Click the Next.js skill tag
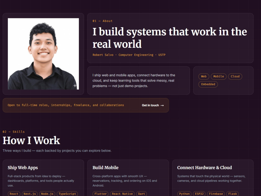Image resolution: width=261 pixels, height=196 pixels. 30,194
